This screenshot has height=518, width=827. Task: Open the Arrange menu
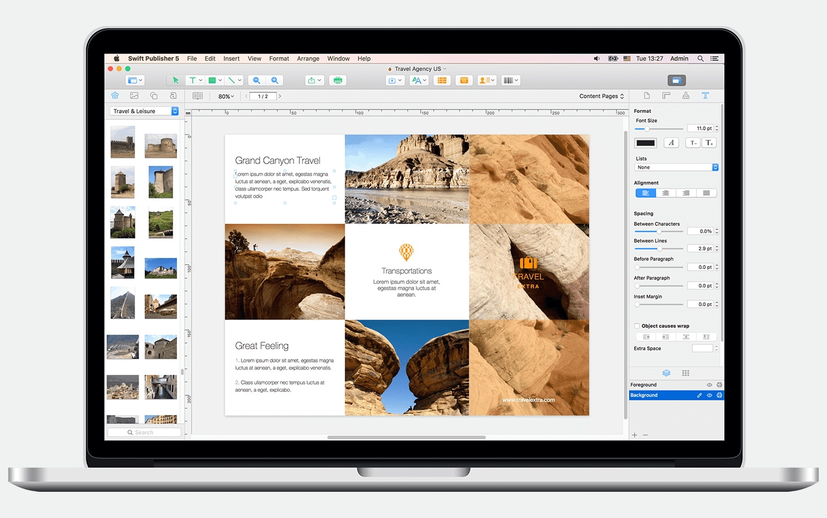[x=308, y=59]
